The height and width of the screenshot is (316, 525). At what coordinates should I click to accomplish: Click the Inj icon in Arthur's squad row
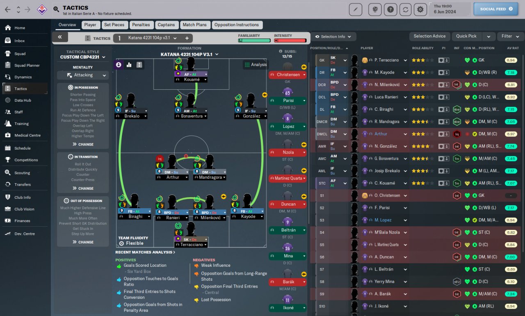point(457,134)
